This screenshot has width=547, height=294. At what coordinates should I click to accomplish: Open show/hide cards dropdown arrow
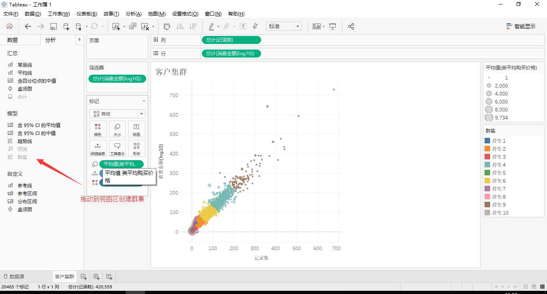[324, 27]
